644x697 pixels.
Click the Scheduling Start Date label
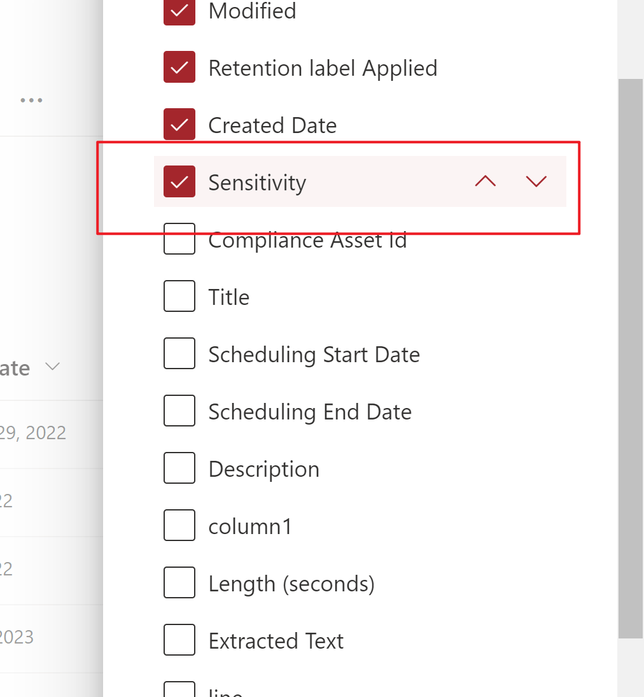click(314, 355)
